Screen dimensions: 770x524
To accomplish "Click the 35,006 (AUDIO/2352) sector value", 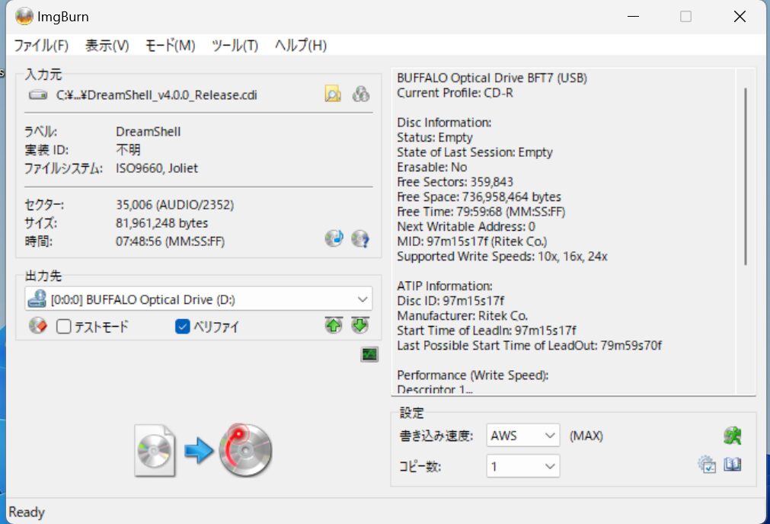I will click(x=175, y=204).
